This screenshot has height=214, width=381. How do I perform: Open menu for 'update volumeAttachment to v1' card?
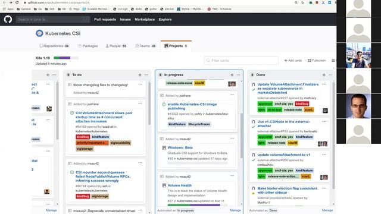(324, 155)
